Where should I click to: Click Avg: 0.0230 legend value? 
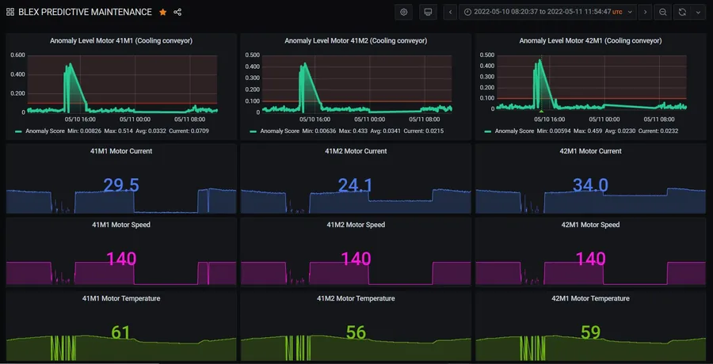tap(620, 131)
